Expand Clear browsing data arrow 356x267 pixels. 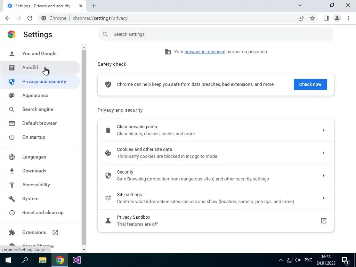click(x=324, y=130)
